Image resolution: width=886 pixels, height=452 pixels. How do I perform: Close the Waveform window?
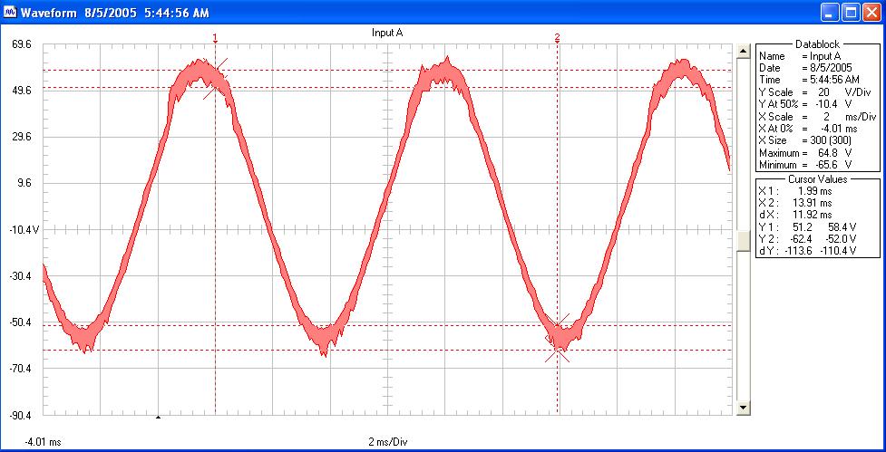click(871, 12)
